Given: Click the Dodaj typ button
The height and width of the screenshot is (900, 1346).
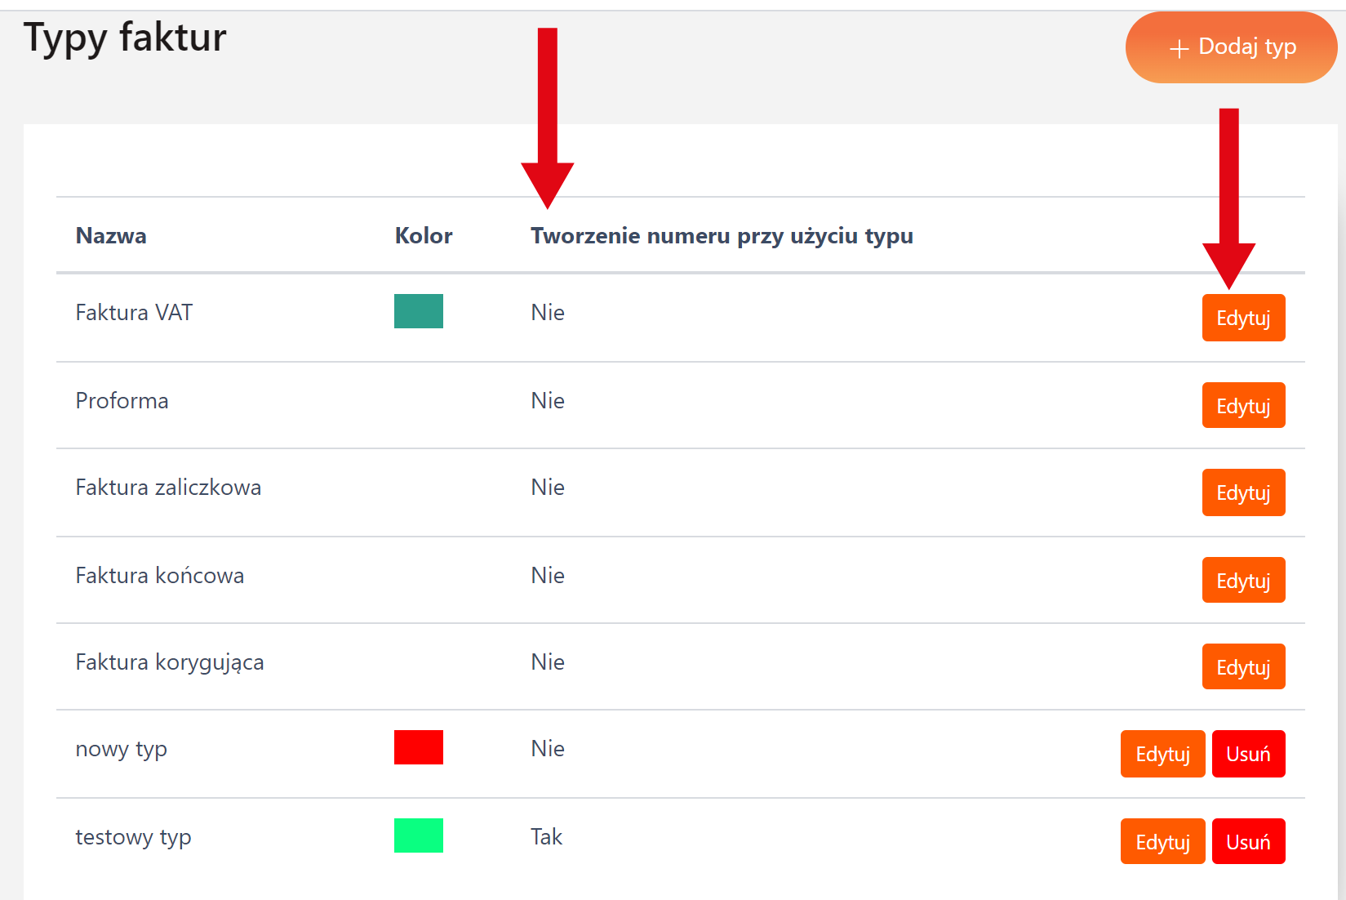Looking at the screenshot, I should coord(1231,47).
